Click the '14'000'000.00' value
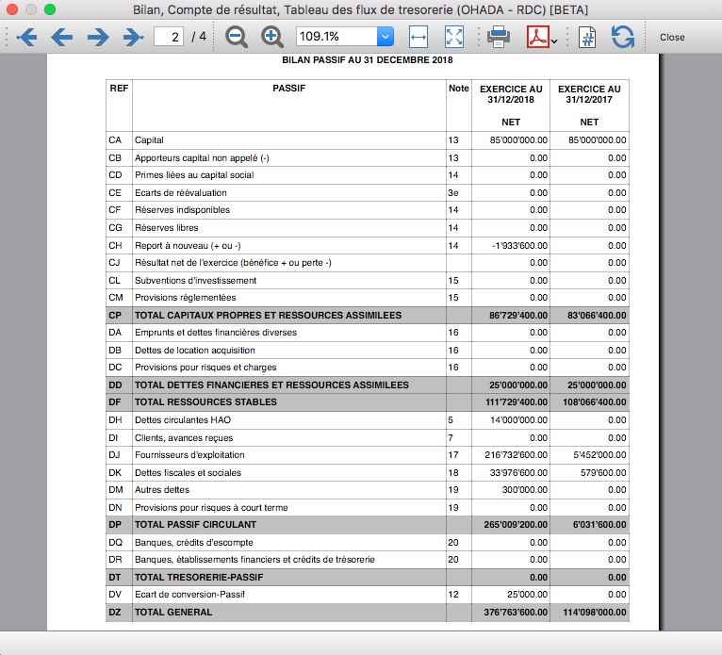Image resolution: width=722 pixels, height=655 pixels. point(518,420)
